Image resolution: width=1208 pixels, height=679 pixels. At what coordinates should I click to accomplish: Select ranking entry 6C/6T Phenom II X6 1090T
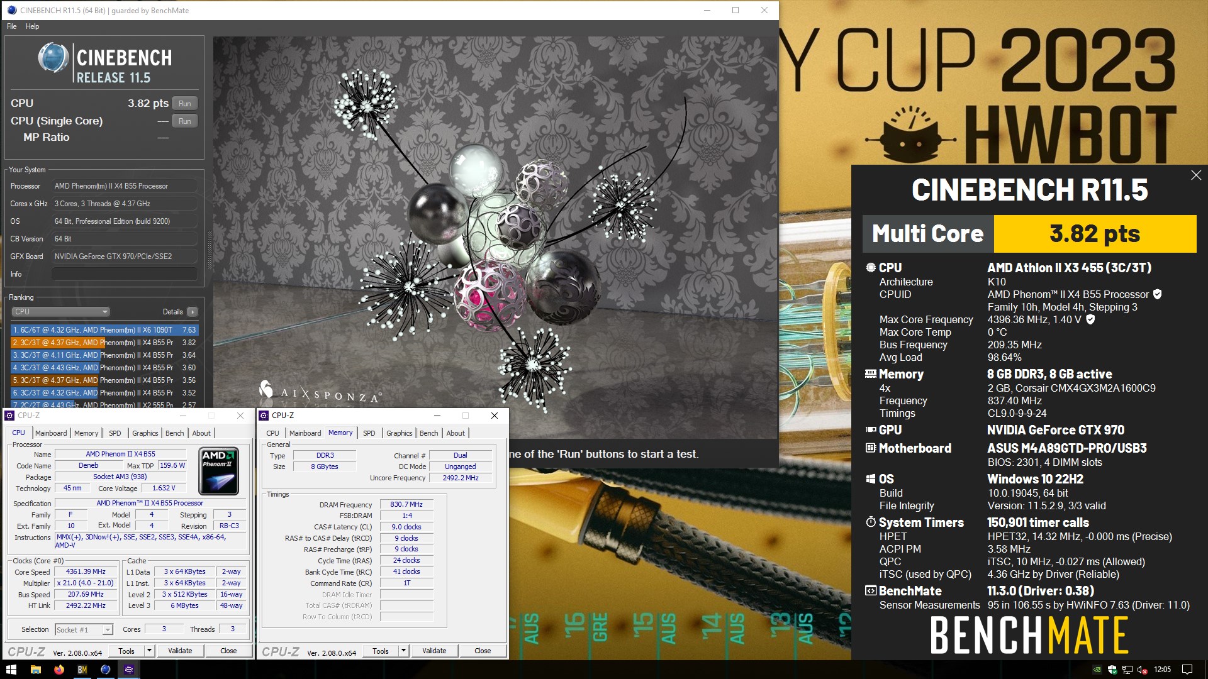tap(104, 330)
